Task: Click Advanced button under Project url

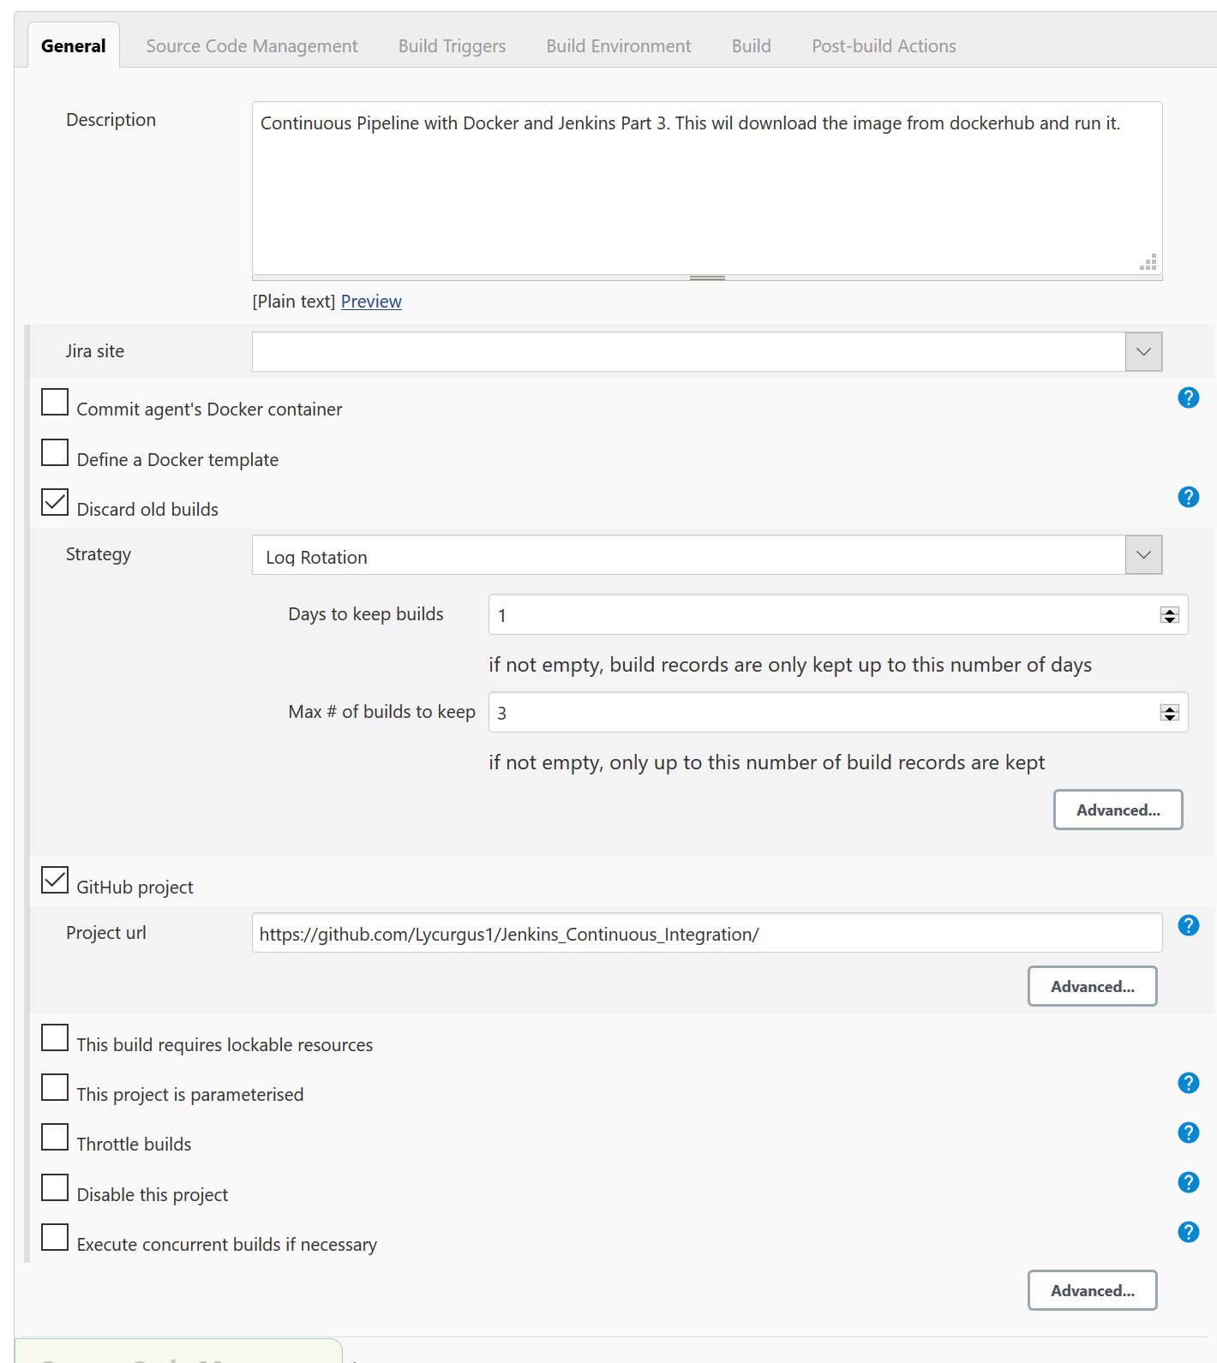Action: (x=1092, y=986)
